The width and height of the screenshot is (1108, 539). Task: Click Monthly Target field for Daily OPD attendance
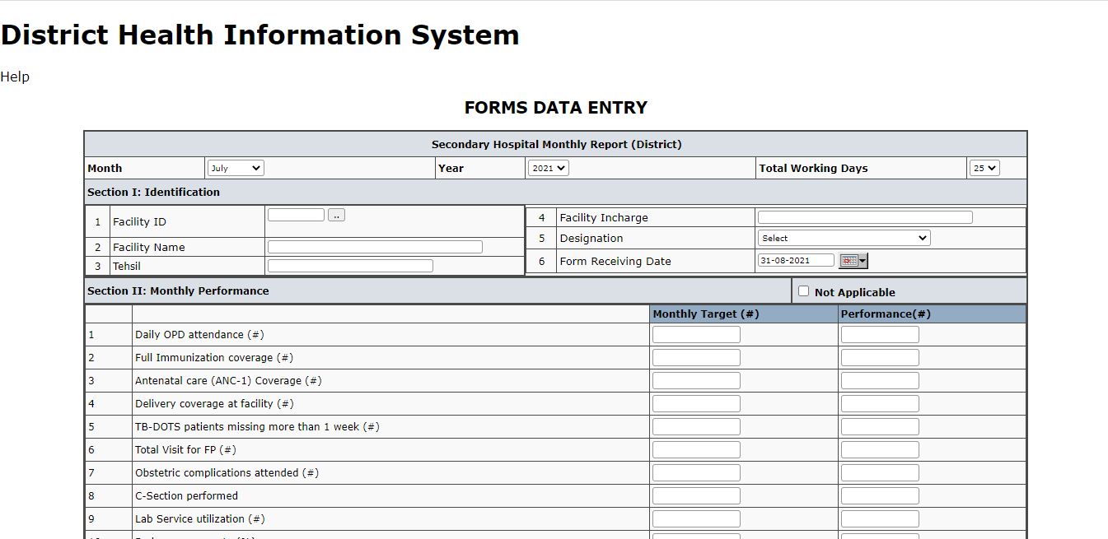coord(696,335)
